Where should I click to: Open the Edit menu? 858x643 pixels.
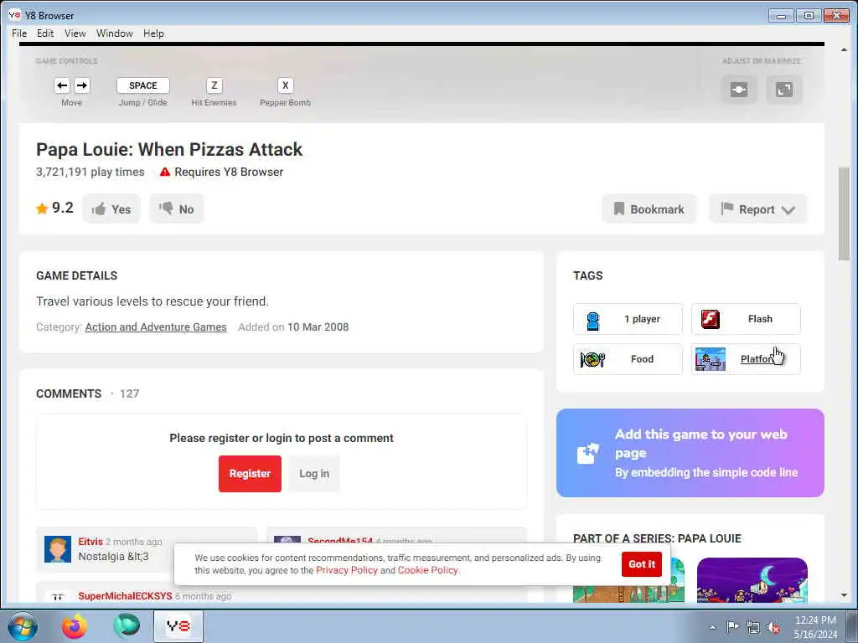coord(45,33)
